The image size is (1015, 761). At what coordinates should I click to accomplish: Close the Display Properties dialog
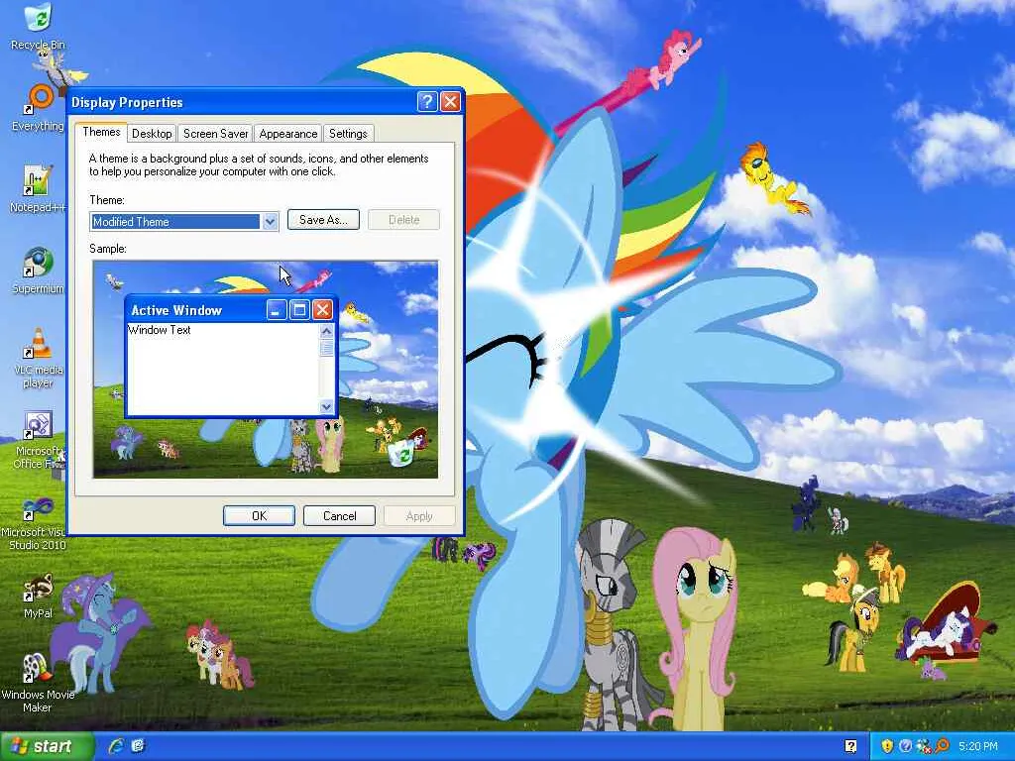pyautogui.click(x=450, y=102)
